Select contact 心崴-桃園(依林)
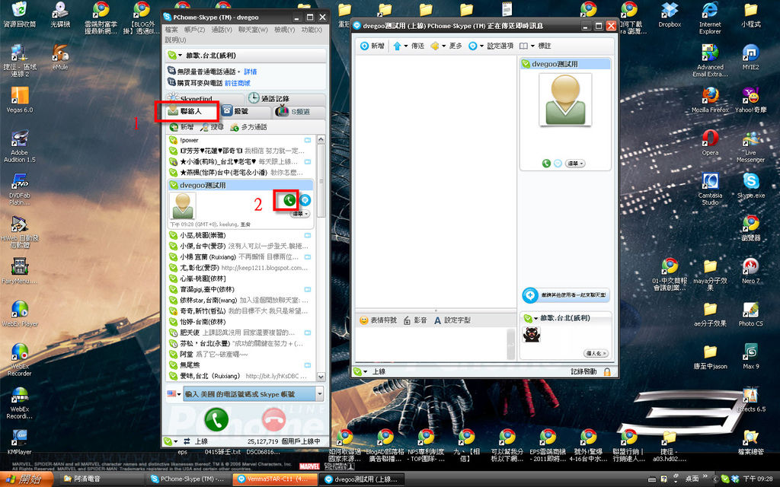Viewport: 780px width, 487px height. [x=240, y=279]
